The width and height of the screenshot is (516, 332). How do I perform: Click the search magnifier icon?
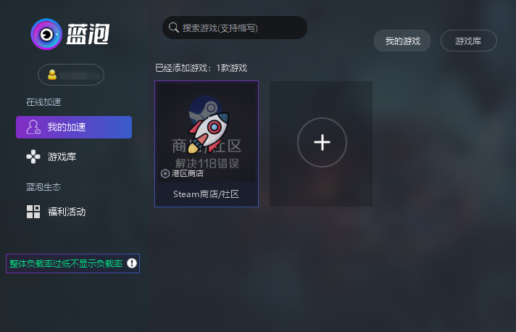174,28
